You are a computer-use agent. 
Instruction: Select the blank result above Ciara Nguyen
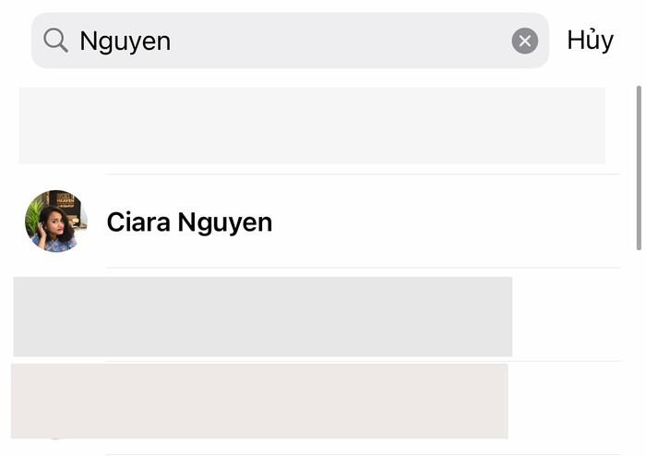(312, 126)
